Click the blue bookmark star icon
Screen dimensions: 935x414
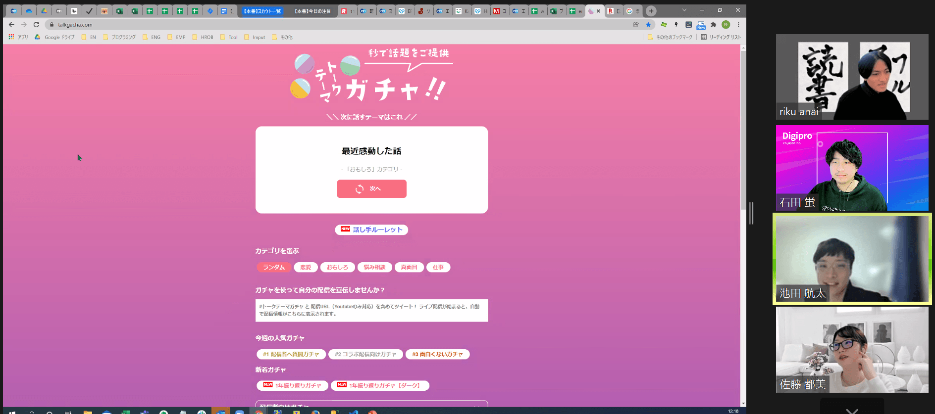coord(648,25)
